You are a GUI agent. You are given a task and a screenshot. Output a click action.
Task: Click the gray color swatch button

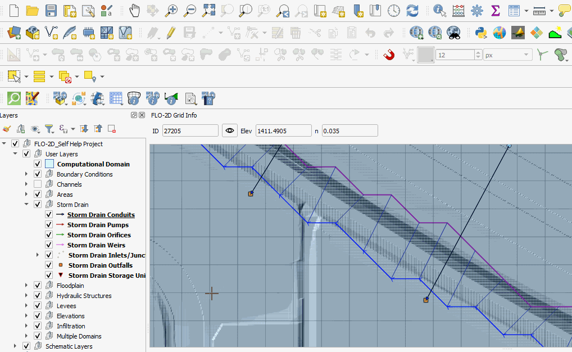pos(425,55)
